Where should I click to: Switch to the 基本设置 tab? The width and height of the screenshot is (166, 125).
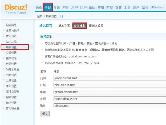[x=64, y=26]
